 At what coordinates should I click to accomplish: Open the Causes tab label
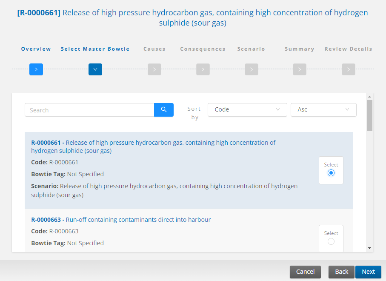(x=154, y=49)
